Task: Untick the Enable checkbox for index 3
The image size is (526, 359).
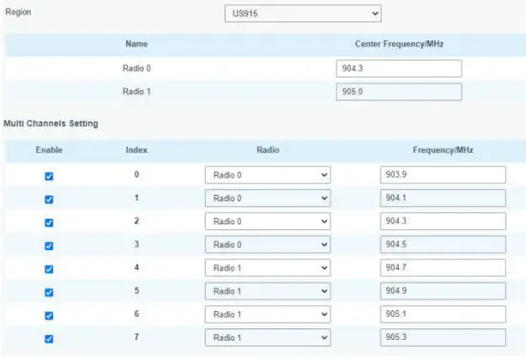Action: click(x=49, y=246)
